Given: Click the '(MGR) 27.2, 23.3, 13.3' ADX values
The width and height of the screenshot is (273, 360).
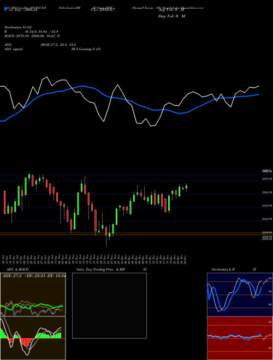Looking at the screenshot, I should click(58, 45).
